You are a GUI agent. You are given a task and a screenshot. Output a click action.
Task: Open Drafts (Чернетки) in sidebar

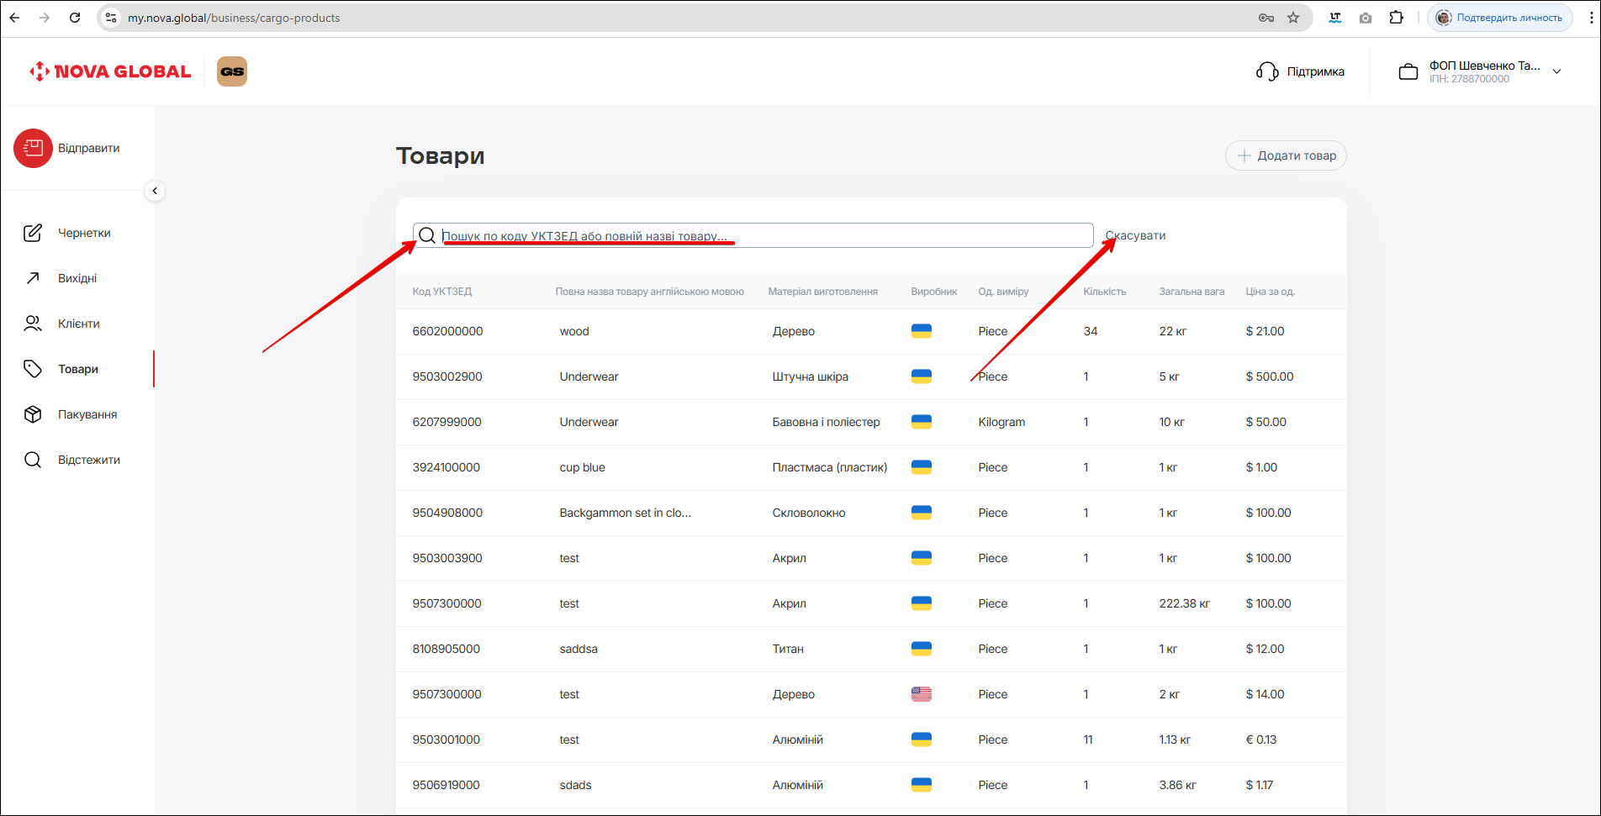point(83,233)
